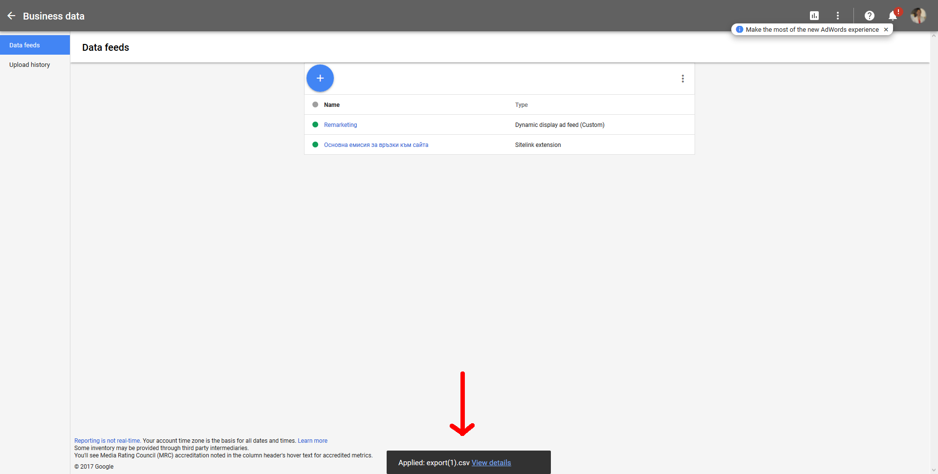
Task: Switch to the Upload history section
Action: pos(29,64)
